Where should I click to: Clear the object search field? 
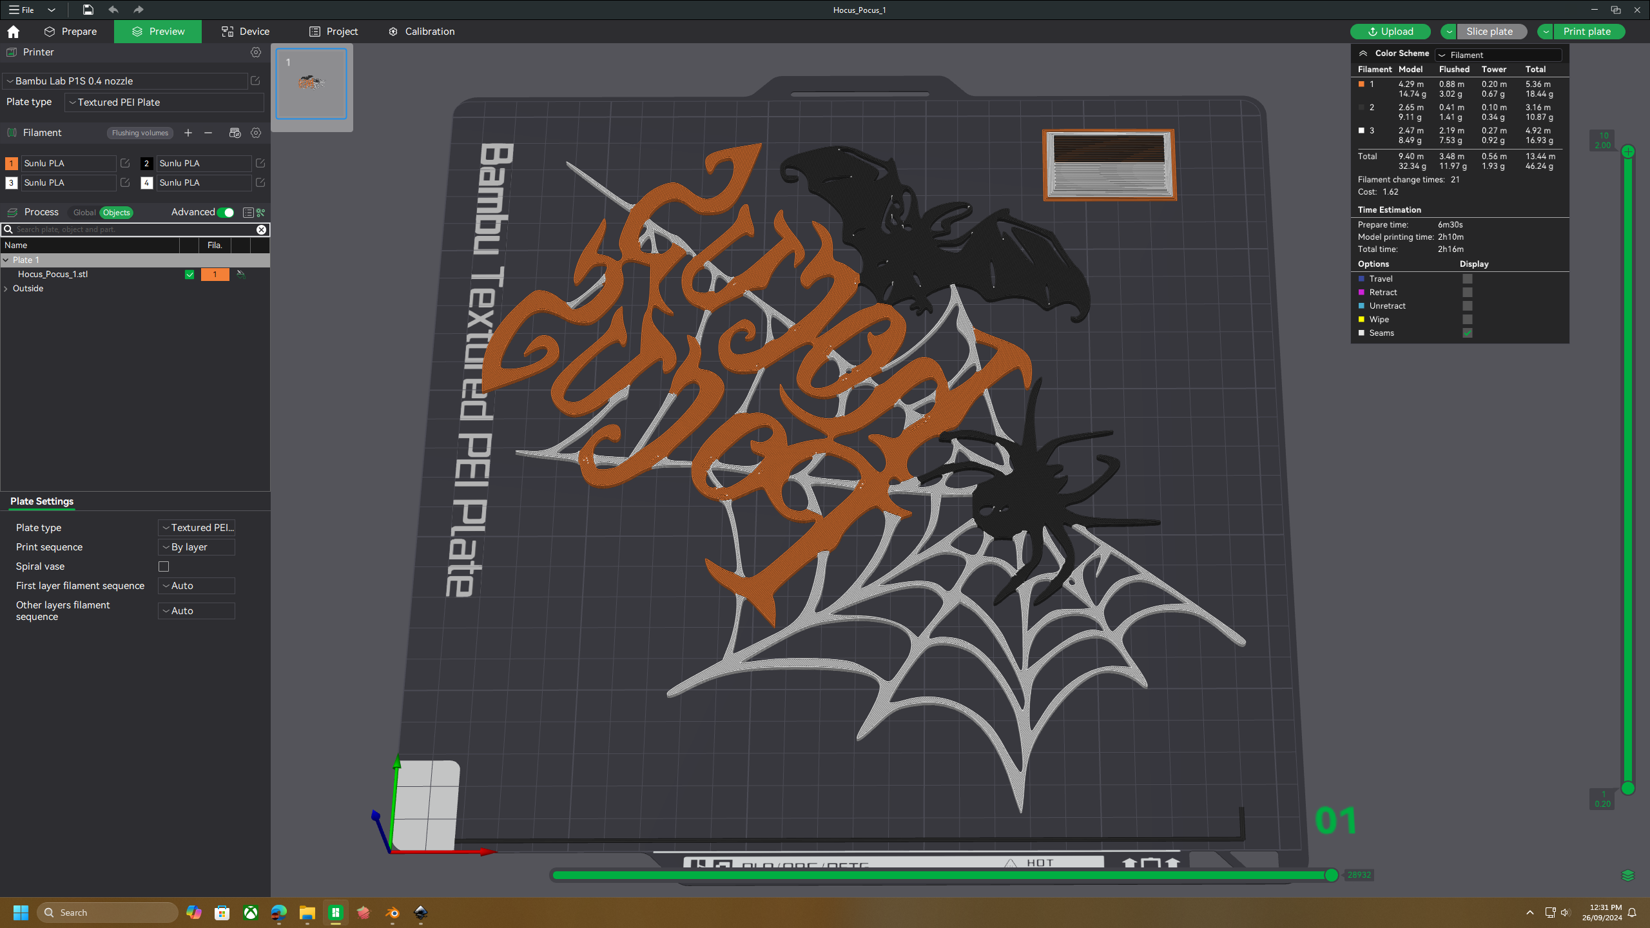[261, 229]
